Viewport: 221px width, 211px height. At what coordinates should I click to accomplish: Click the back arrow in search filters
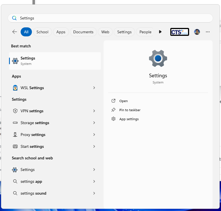(x=15, y=32)
